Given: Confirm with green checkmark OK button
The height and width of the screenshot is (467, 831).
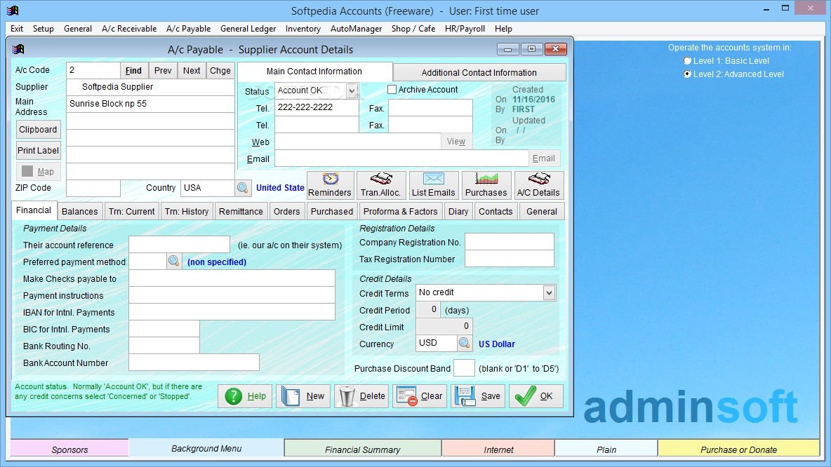Looking at the screenshot, I should pyautogui.click(x=536, y=396).
